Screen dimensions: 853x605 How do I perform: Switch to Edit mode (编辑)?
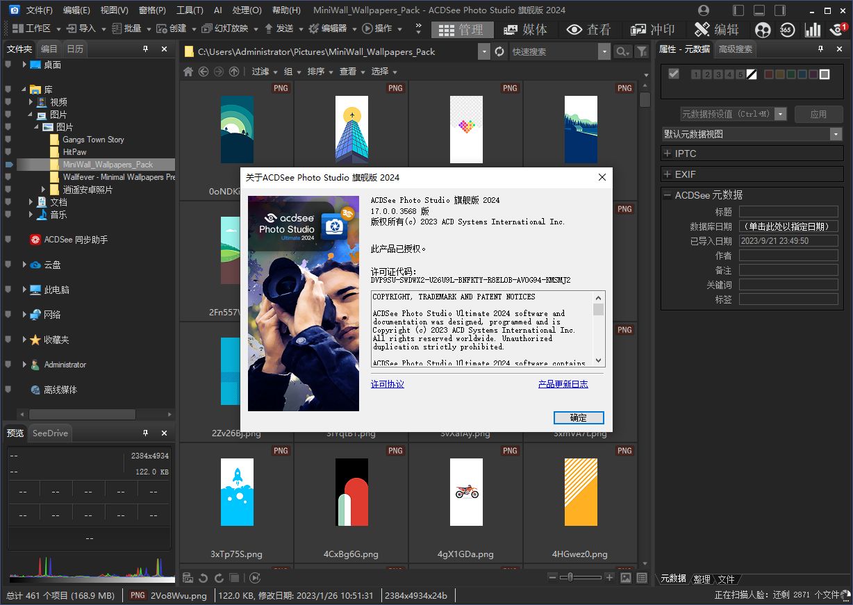(x=717, y=29)
